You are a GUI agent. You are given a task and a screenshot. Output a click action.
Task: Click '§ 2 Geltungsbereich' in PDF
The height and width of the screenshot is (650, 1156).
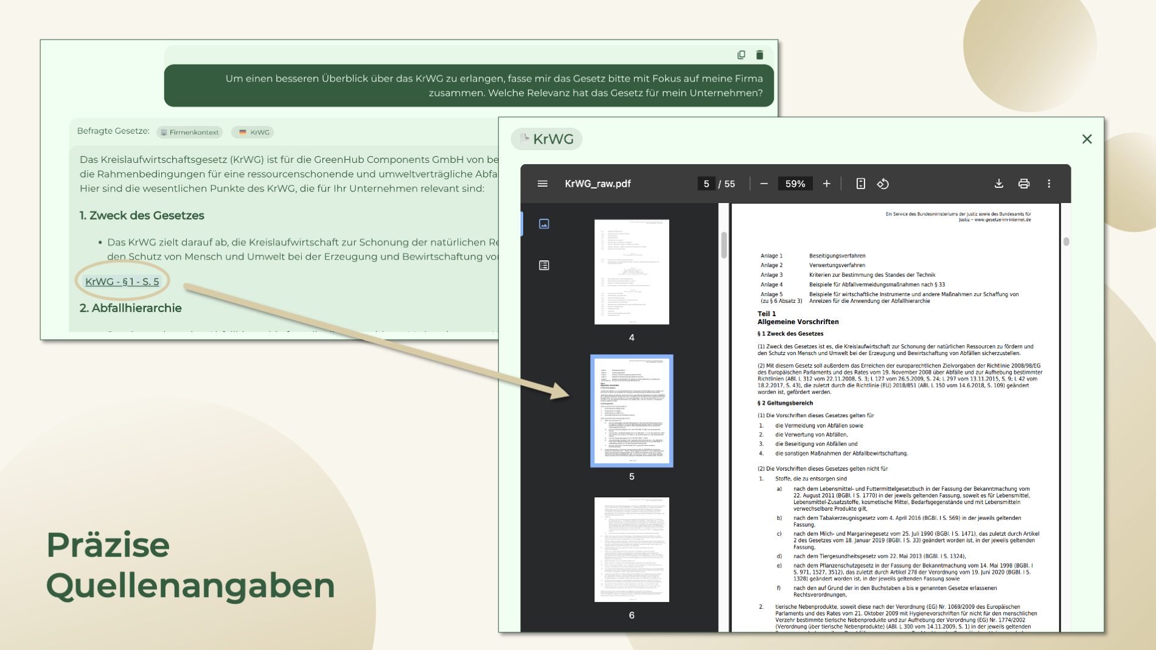[785, 403]
